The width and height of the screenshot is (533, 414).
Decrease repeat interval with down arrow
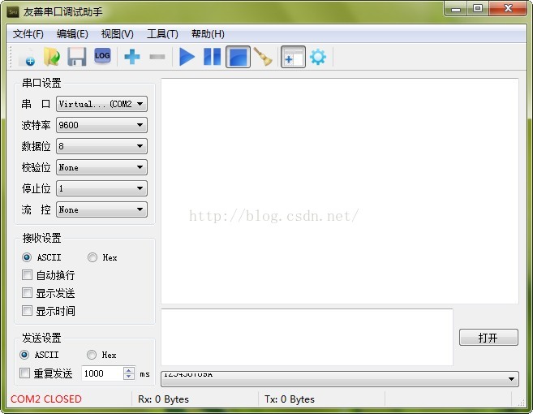click(128, 376)
